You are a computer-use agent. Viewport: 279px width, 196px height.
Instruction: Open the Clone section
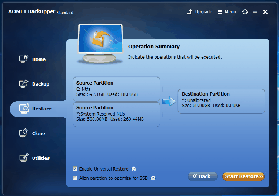pyautogui.click(x=39, y=134)
